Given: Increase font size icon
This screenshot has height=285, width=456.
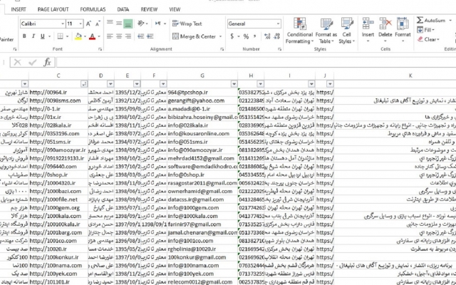Looking at the screenshot, I should (88, 24).
